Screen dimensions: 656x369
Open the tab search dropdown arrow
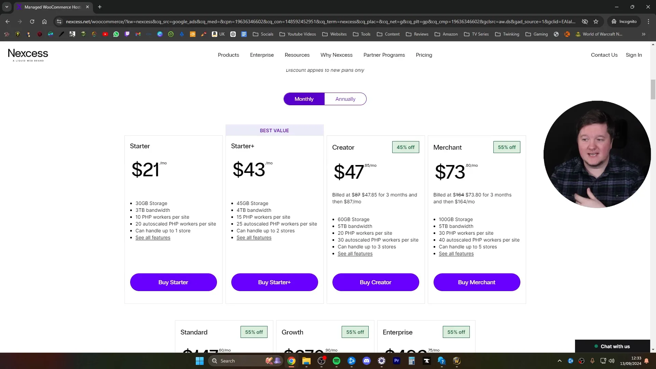(x=7, y=7)
